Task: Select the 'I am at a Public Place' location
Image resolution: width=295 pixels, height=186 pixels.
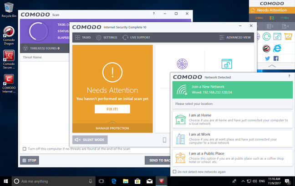Action: (x=232, y=158)
